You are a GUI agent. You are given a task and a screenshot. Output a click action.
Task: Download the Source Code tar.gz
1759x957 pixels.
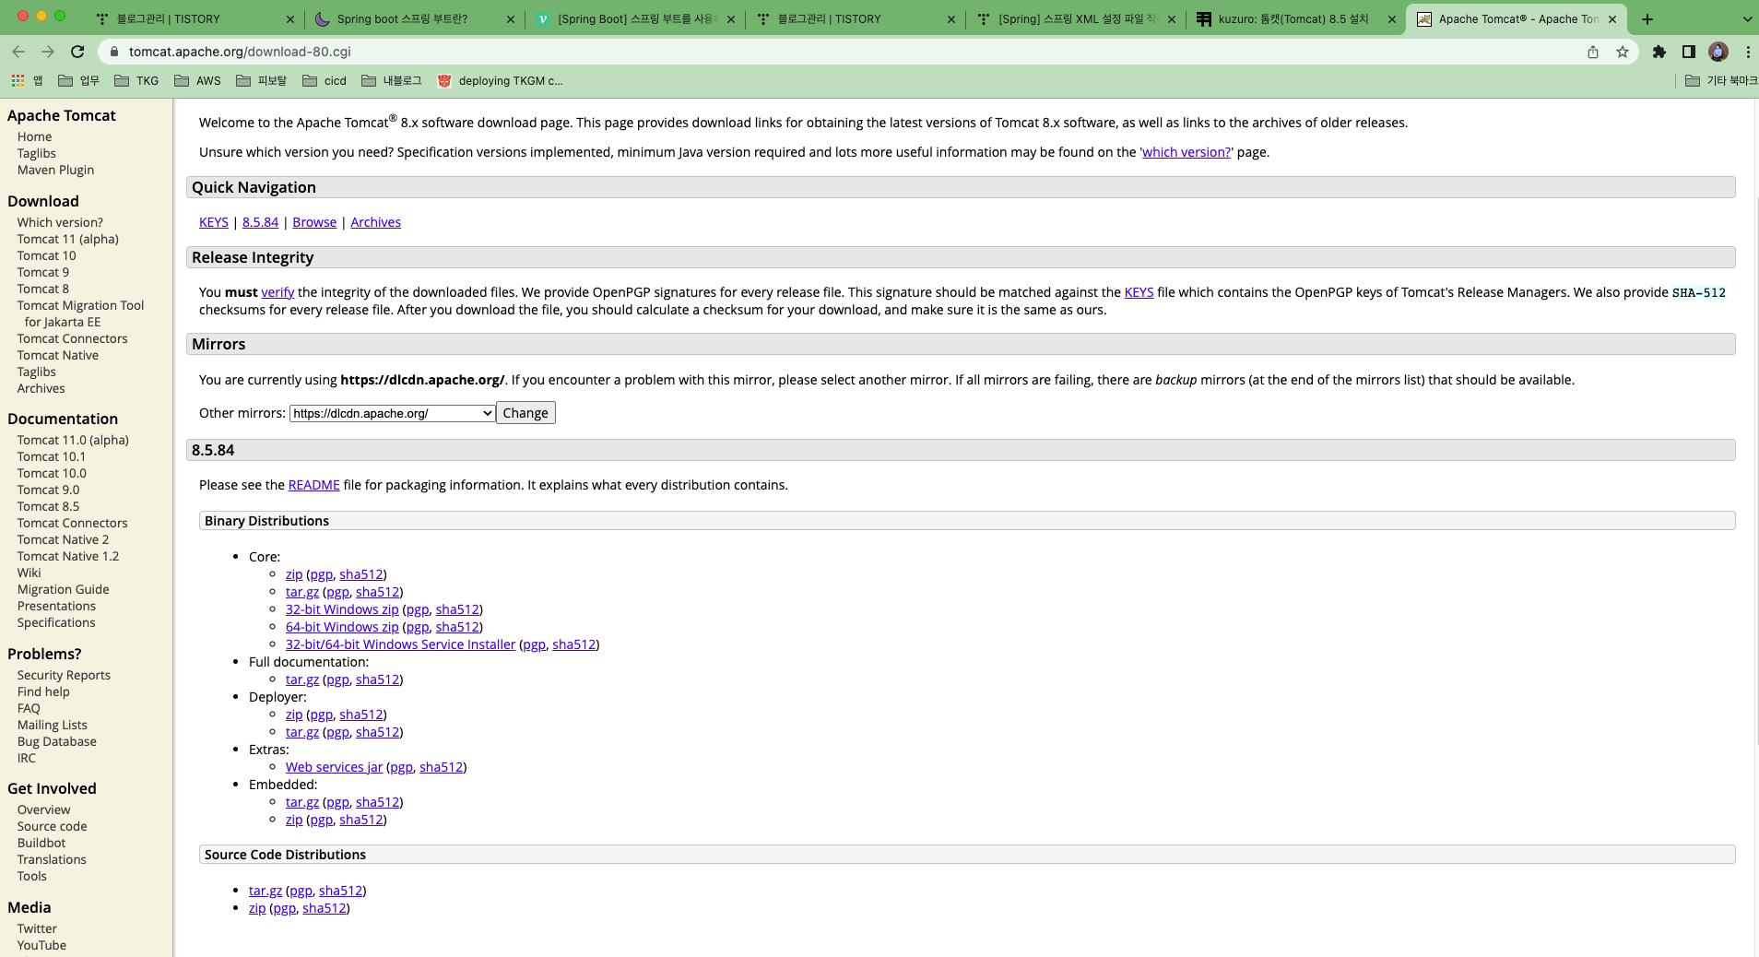(x=266, y=891)
